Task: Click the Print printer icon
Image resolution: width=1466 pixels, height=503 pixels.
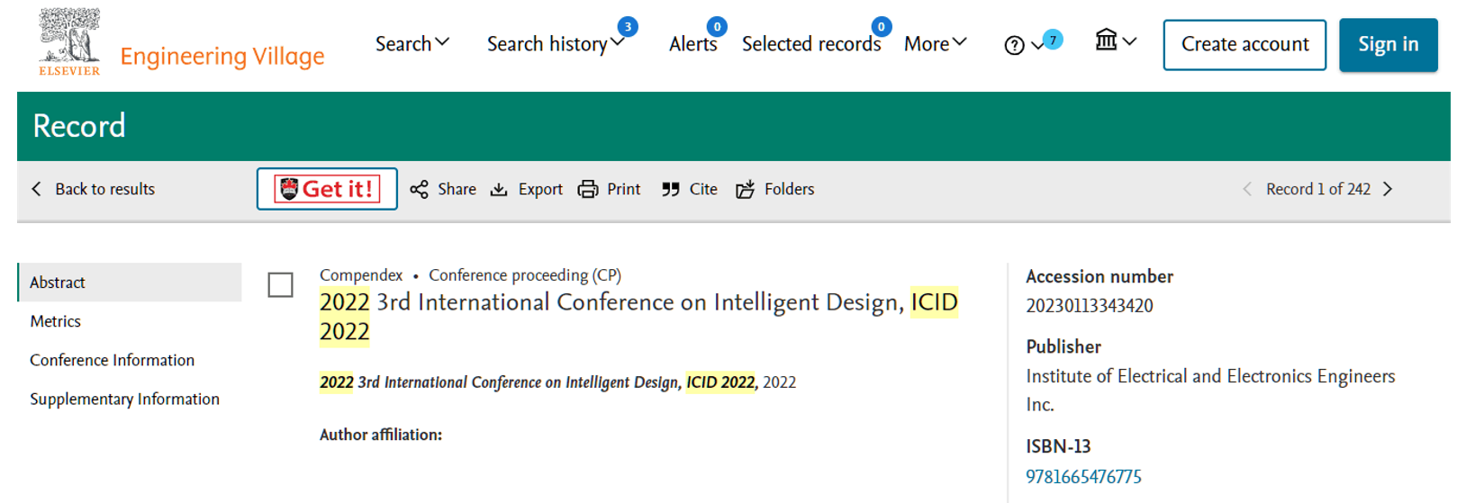Action: [x=588, y=189]
